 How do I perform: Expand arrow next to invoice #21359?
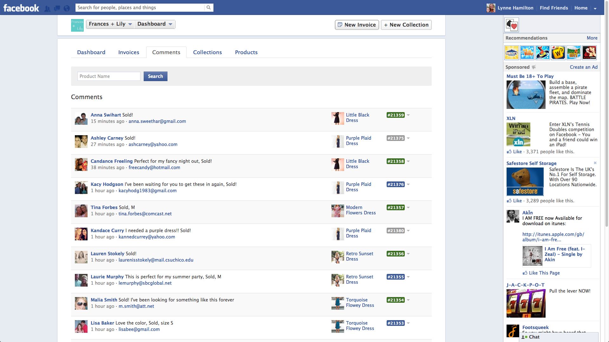point(408,115)
